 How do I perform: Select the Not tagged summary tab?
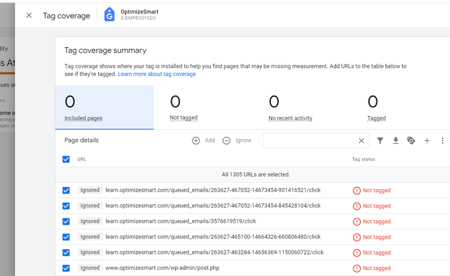pos(184,107)
